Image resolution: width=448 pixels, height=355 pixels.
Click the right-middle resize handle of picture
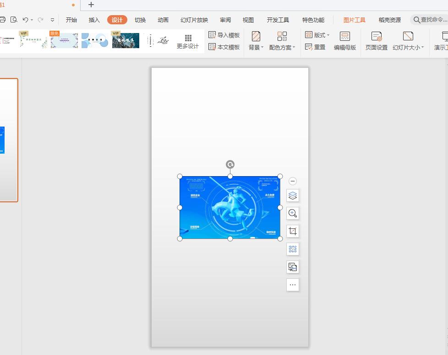click(280, 207)
